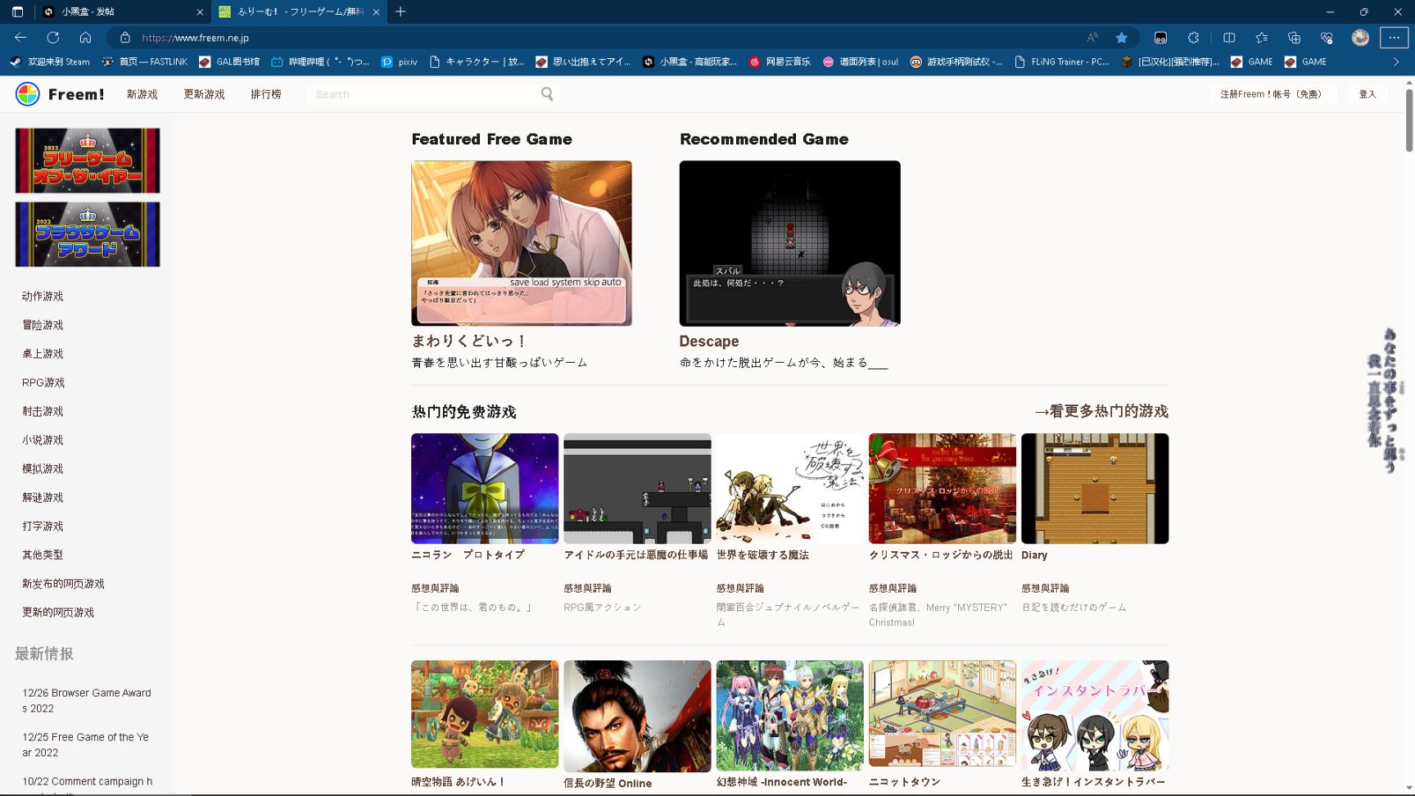Open the ブラウザゲームアワード 2022 banner

(x=88, y=234)
